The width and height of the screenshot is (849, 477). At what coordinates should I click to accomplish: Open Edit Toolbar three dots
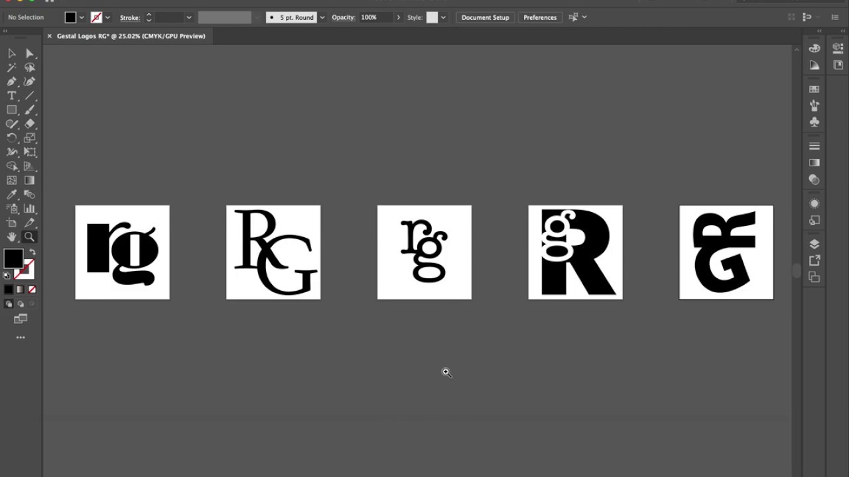[x=21, y=338]
